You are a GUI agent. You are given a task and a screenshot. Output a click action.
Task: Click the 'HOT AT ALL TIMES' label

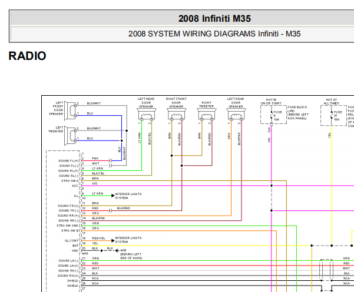pos(331,101)
